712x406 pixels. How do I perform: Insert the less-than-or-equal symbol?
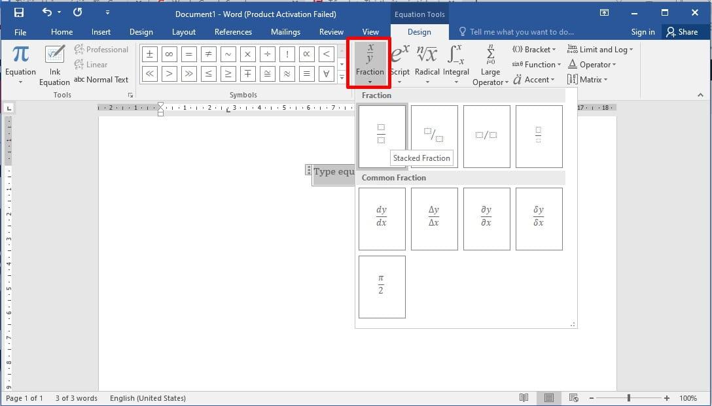point(208,74)
